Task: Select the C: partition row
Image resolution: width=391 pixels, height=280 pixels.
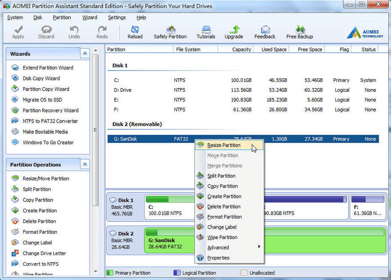Action: coord(243,80)
